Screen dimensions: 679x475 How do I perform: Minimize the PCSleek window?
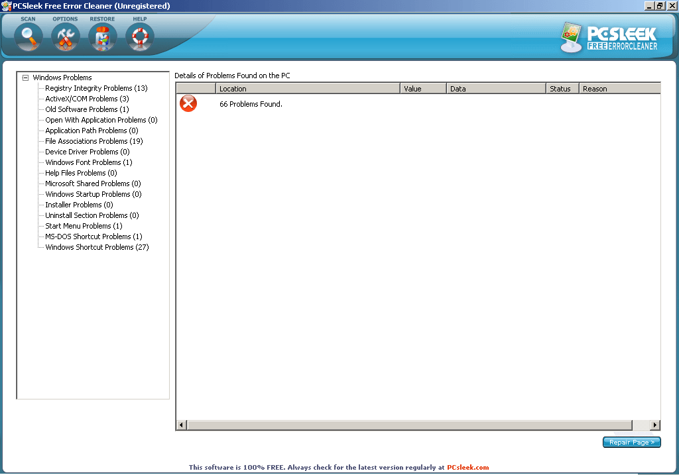click(x=649, y=5)
